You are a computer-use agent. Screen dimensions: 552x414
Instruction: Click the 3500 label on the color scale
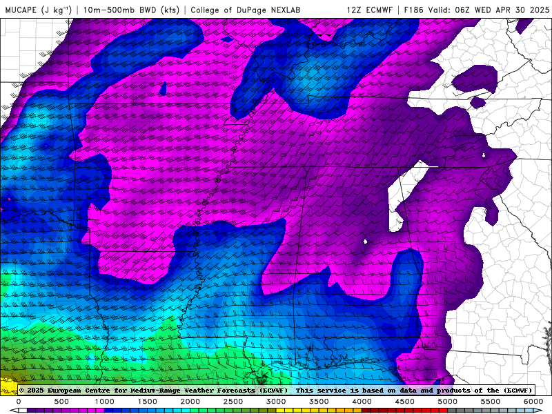(319, 402)
